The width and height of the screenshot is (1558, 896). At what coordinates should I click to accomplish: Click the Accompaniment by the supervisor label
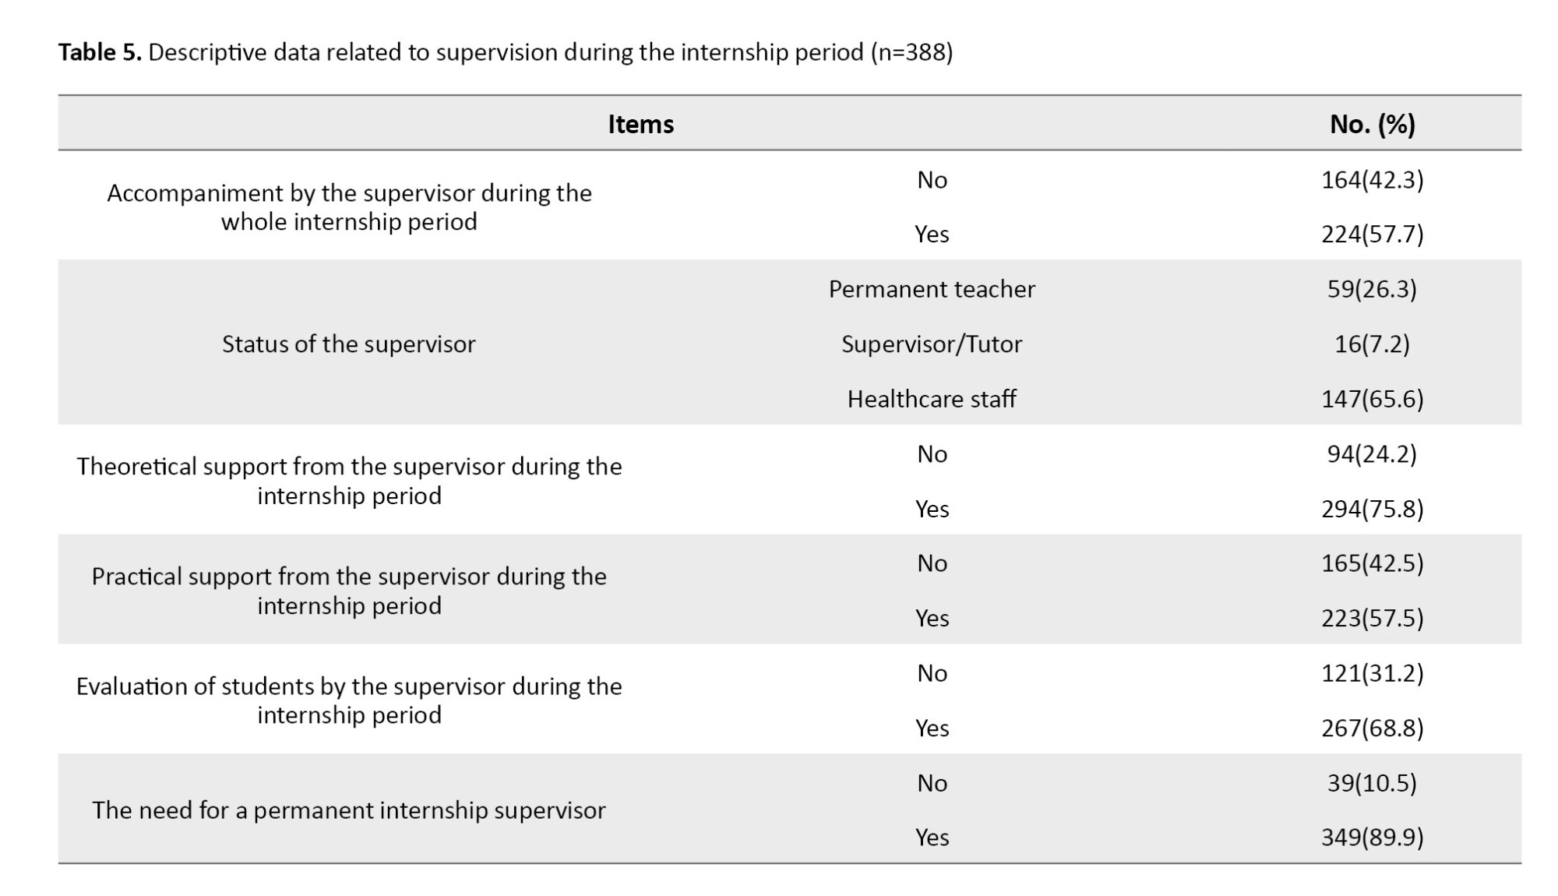348,207
